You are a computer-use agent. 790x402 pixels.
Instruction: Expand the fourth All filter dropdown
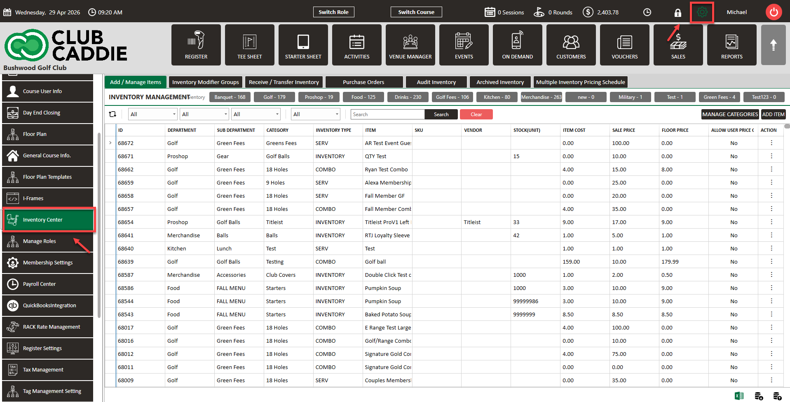click(315, 115)
